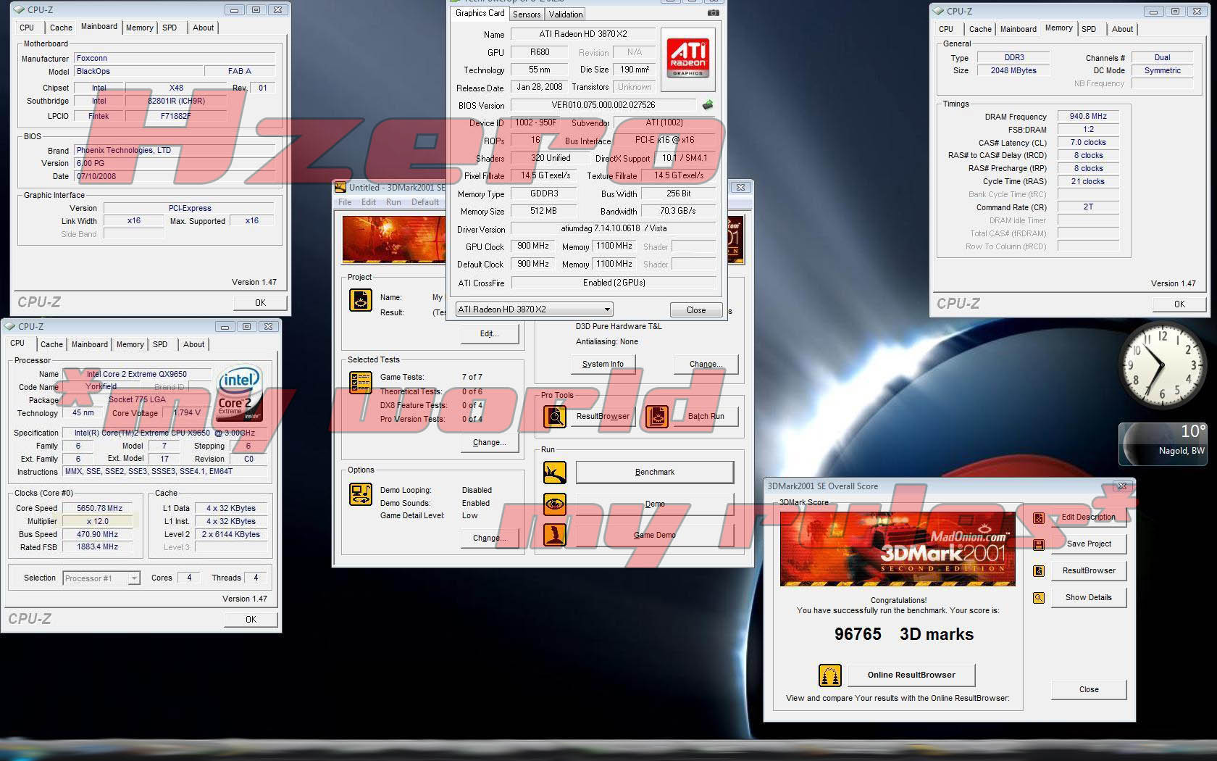
Task: Open the ATI Radeon HD 3870 X2 dropdown
Action: [x=534, y=309]
